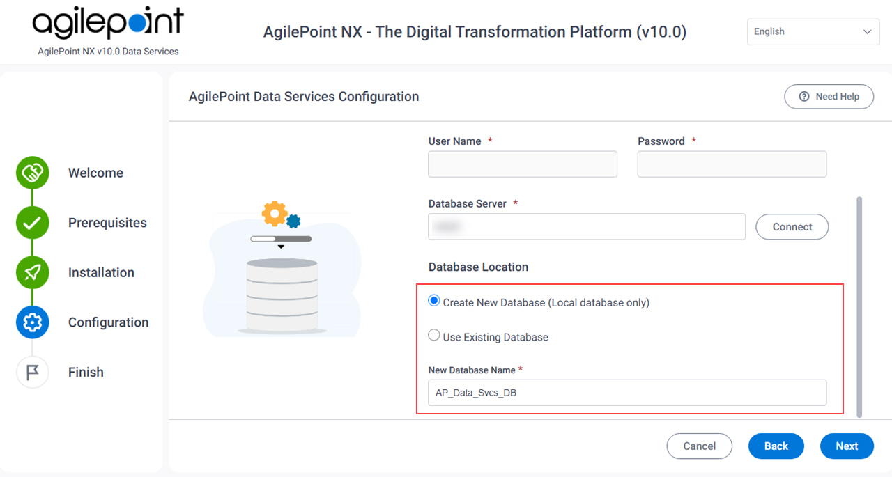Click the vertical scrollbar in the form
The image size is (892, 477).
point(859,306)
